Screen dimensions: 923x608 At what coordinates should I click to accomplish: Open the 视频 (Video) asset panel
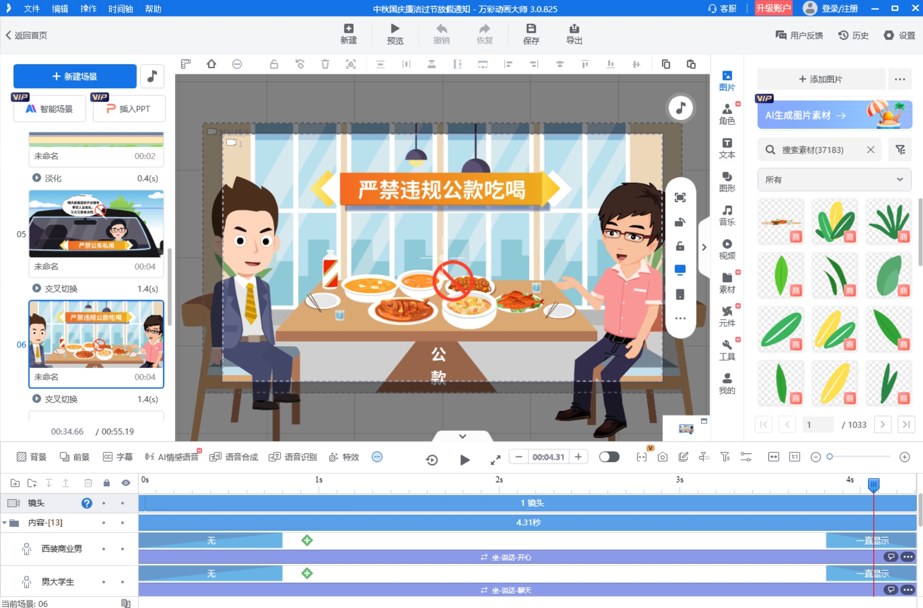pyautogui.click(x=728, y=249)
